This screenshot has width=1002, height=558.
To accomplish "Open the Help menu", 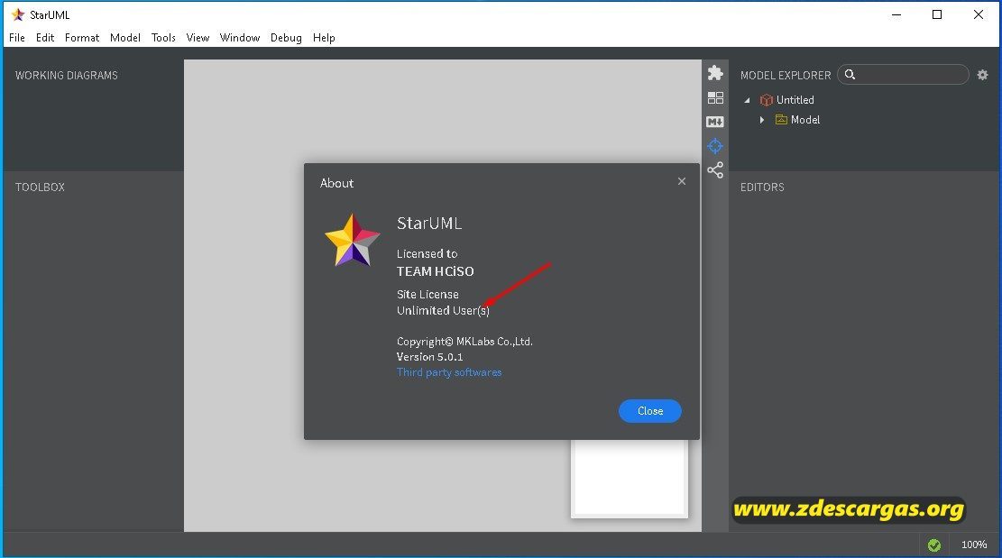I will (x=324, y=38).
